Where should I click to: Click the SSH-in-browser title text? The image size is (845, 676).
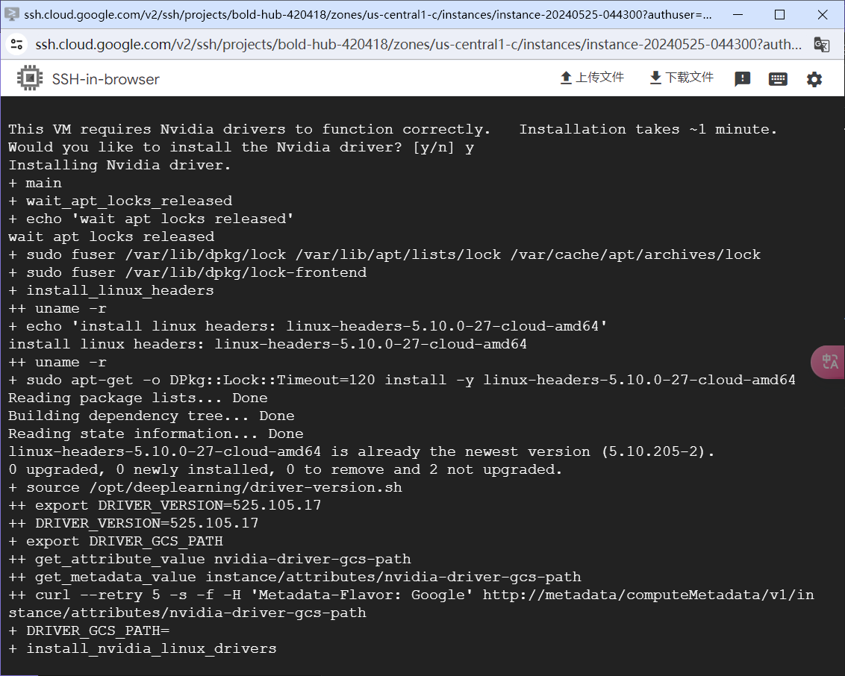point(106,79)
